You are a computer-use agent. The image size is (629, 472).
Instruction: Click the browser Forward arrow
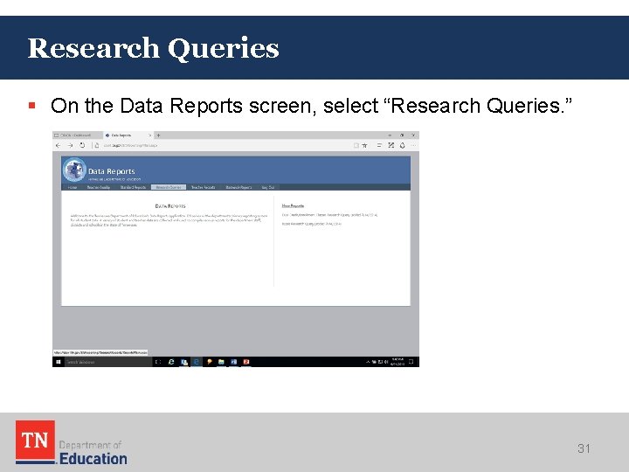point(70,145)
